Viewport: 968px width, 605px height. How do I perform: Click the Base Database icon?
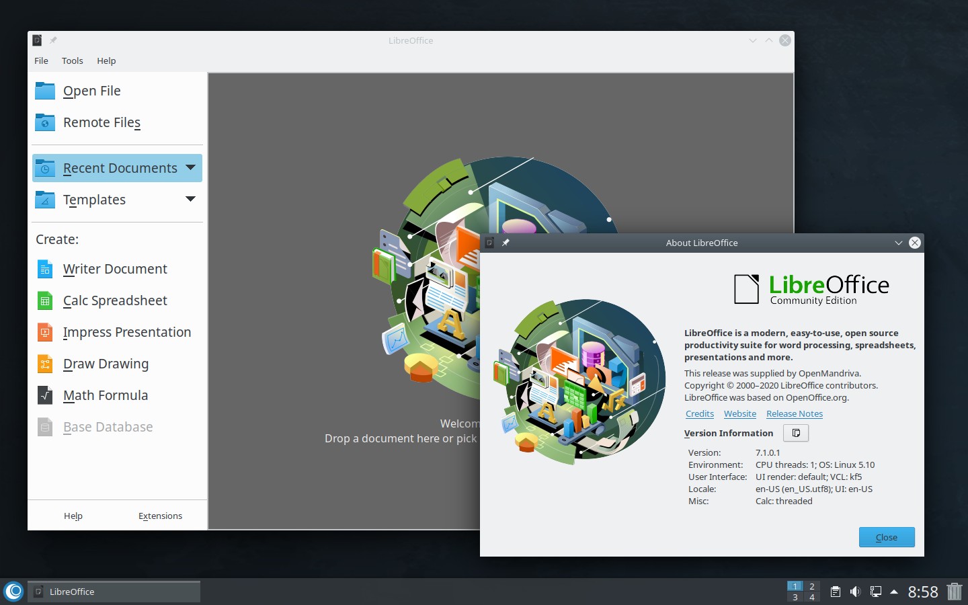[x=45, y=427]
